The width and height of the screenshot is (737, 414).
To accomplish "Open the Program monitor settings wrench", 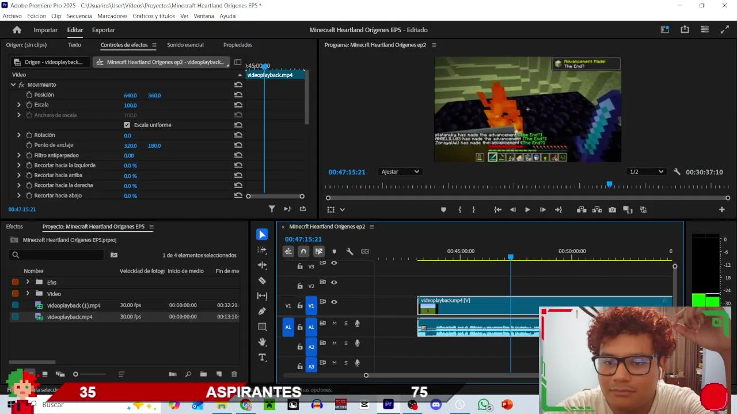I will pyautogui.click(x=677, y=172).
